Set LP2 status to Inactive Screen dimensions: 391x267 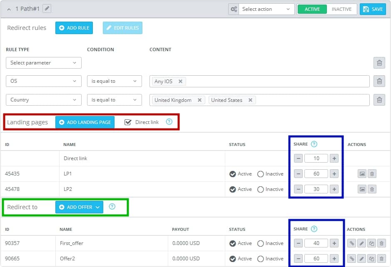pyautogui.click(x=260, y=189)
